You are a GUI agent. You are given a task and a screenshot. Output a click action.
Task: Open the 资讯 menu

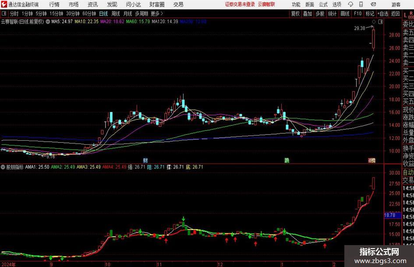tap(93, 4)
